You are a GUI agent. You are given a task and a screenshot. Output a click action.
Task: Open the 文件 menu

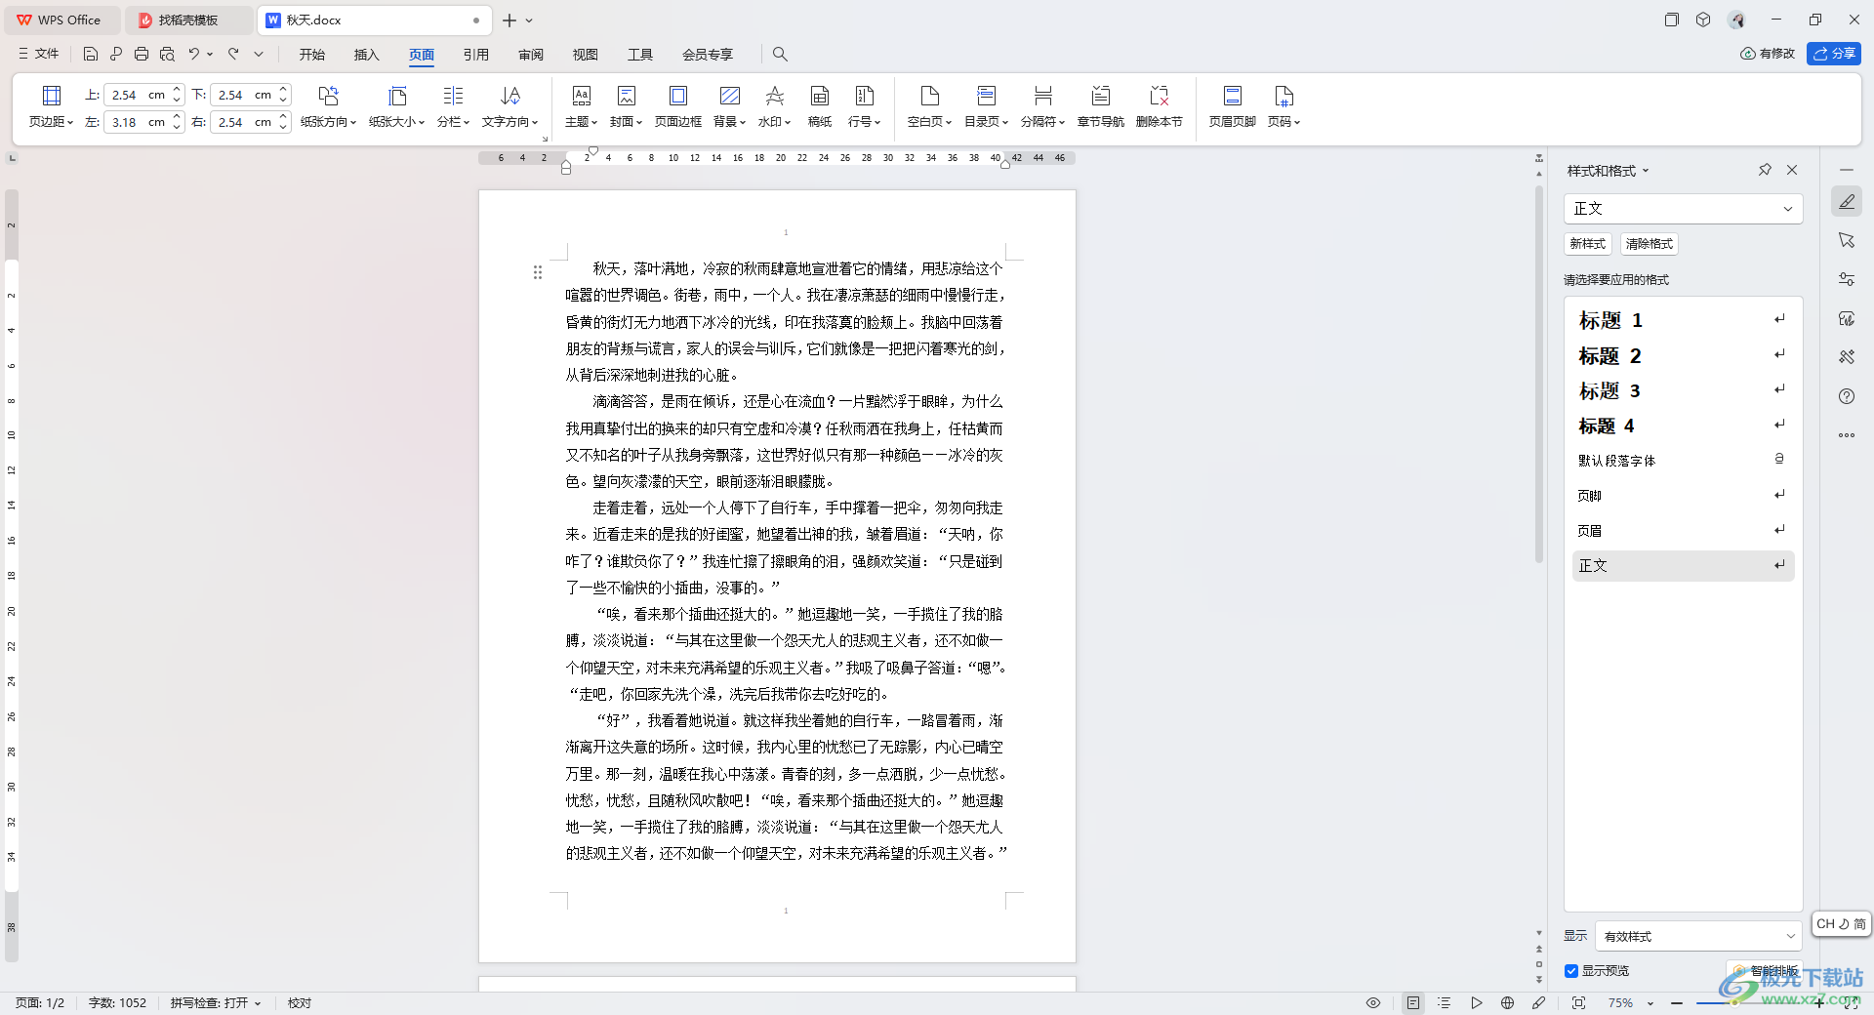[38, 54]
